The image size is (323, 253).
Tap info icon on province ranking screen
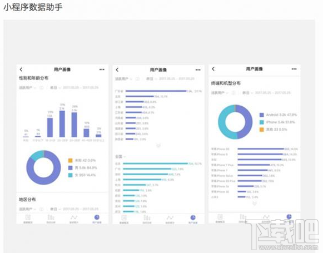pyautogui.click(x=137, y=79)
